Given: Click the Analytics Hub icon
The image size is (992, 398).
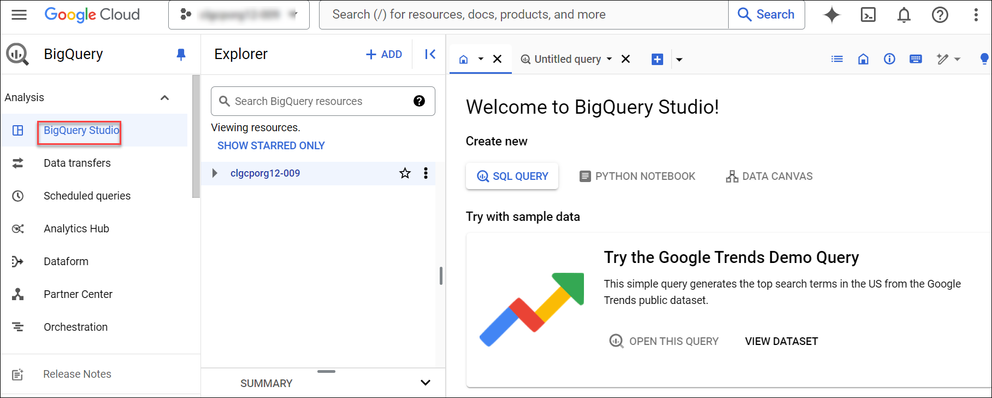Looking at the screenshot, I should [x=18, y=229].
